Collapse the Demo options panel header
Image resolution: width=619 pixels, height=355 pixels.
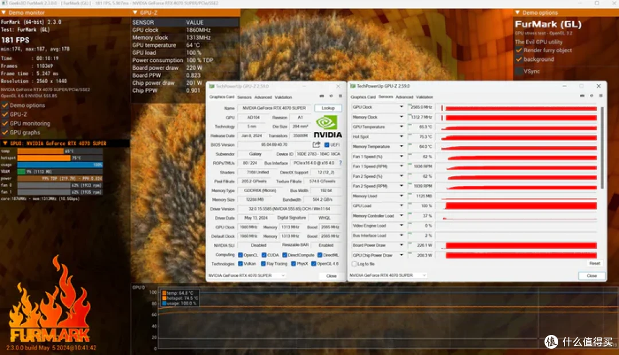(x=518, y=13)
